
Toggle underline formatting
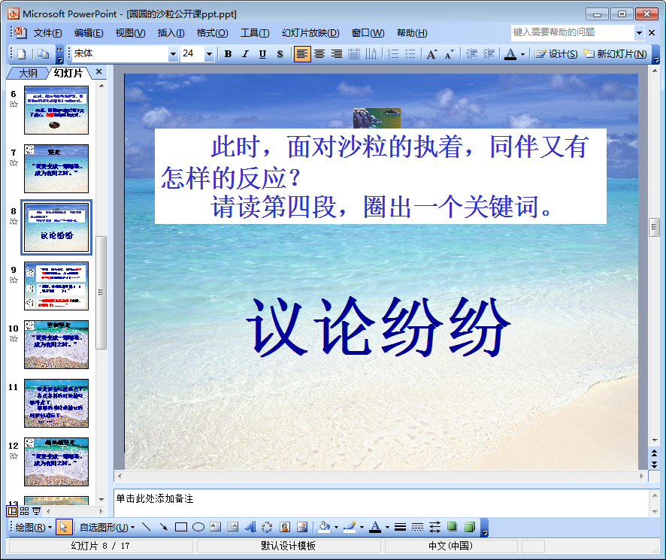click(x=262, y=54)
